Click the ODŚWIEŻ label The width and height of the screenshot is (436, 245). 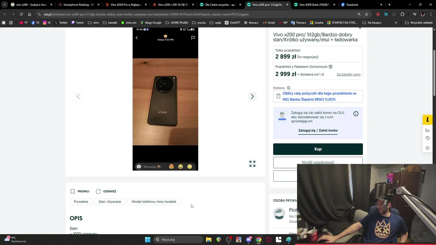pyautogui.click(x=110, y=191)
